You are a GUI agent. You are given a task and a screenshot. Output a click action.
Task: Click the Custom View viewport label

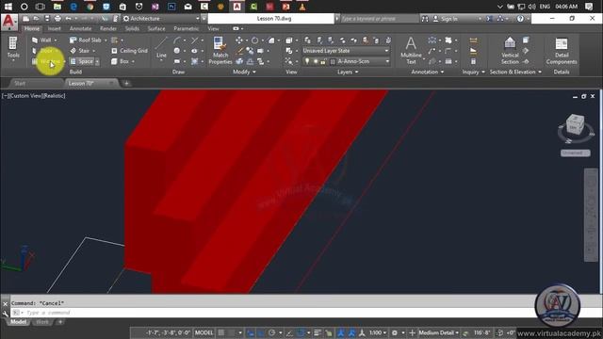(25, 96)
